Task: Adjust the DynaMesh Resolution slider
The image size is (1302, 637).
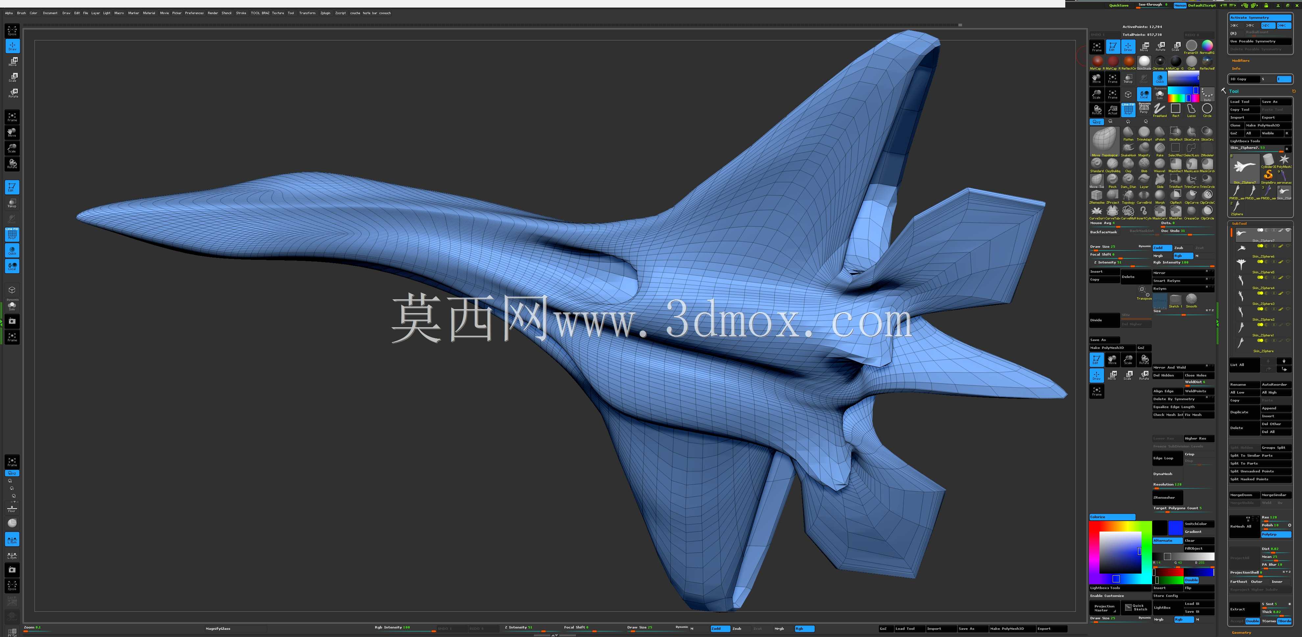Action: click(x=1183, y=485)
